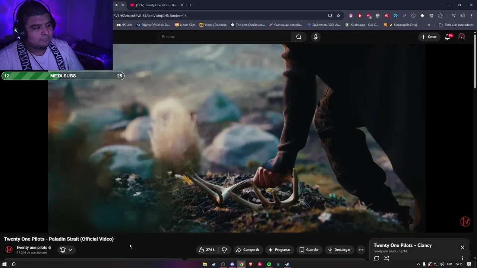This screenshot has height=268, width=477.
Task: Open the twenty one pilots channel name link
Action: pyautogui.click(x=32, y=248)
